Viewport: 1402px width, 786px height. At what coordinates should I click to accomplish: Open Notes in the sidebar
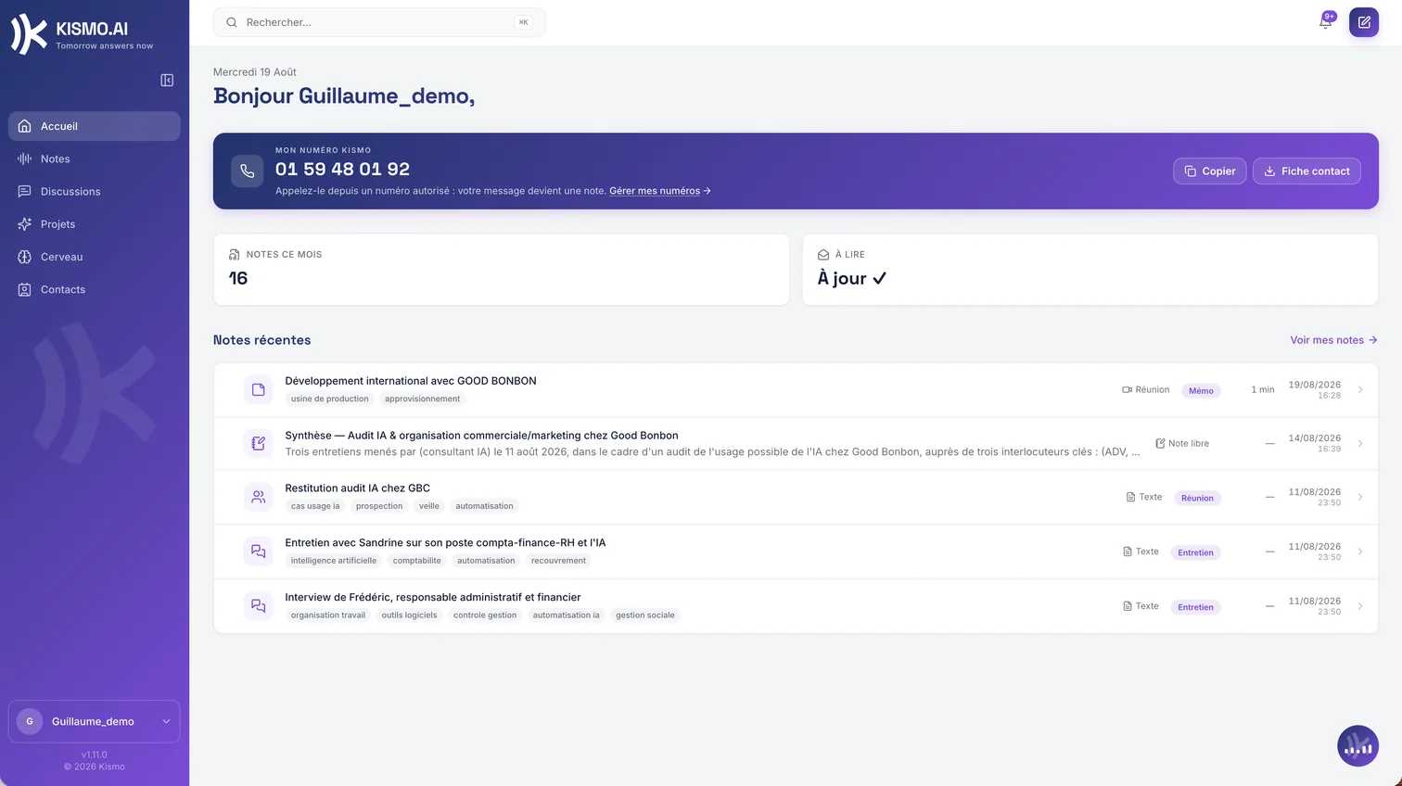point(95,158)
